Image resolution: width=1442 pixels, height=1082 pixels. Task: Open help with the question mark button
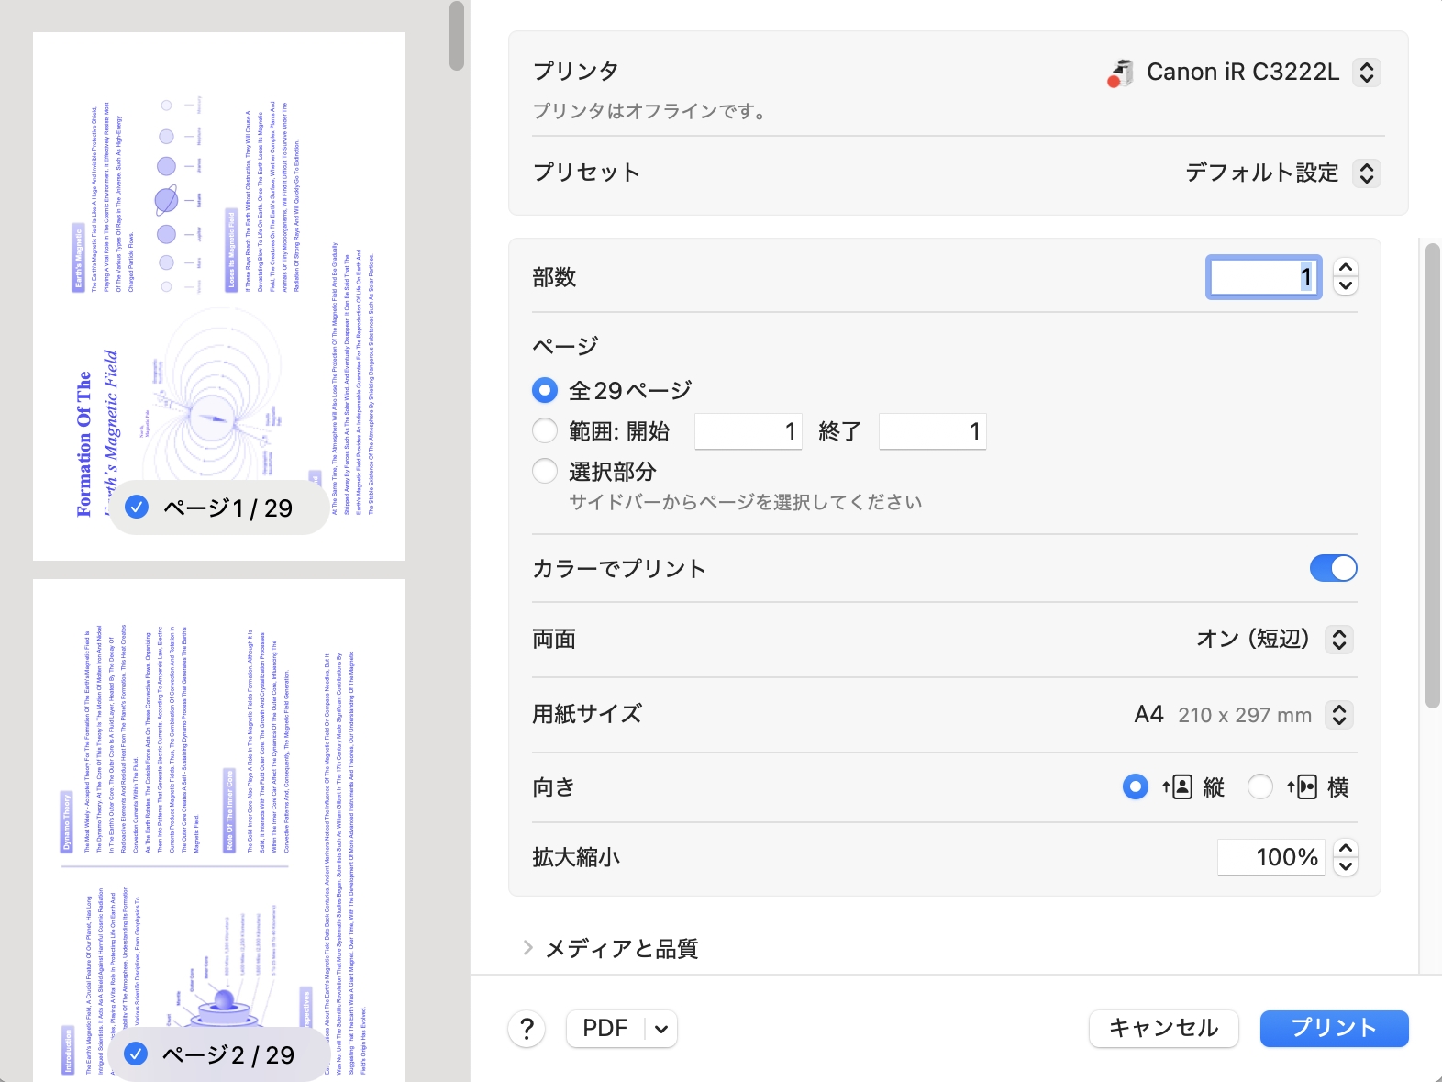click(x=527, y=1029)
